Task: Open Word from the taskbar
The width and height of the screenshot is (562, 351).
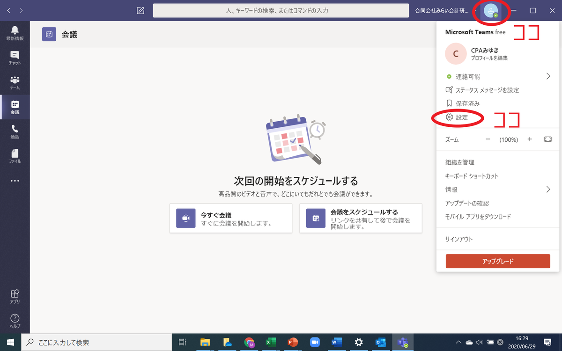Action: point(337,342)
